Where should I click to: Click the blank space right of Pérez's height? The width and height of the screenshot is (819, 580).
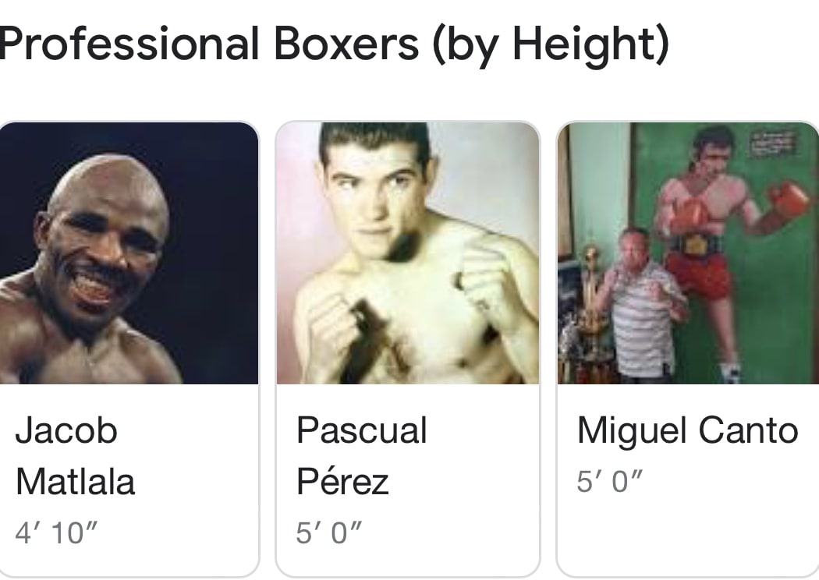(x=452, y=534)
